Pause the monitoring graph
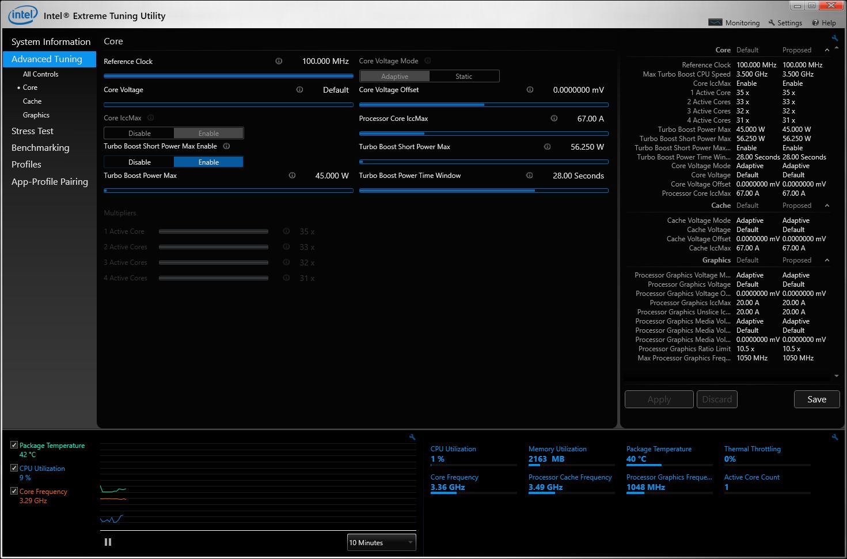Viewport: 847px width, 559px height. pos(108,542)
